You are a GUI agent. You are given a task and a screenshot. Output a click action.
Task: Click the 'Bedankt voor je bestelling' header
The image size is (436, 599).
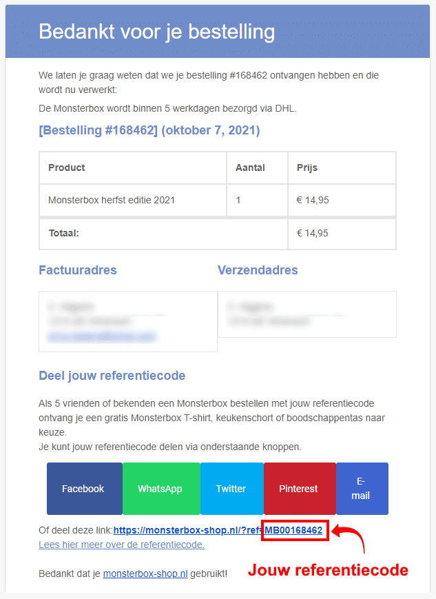156,32
